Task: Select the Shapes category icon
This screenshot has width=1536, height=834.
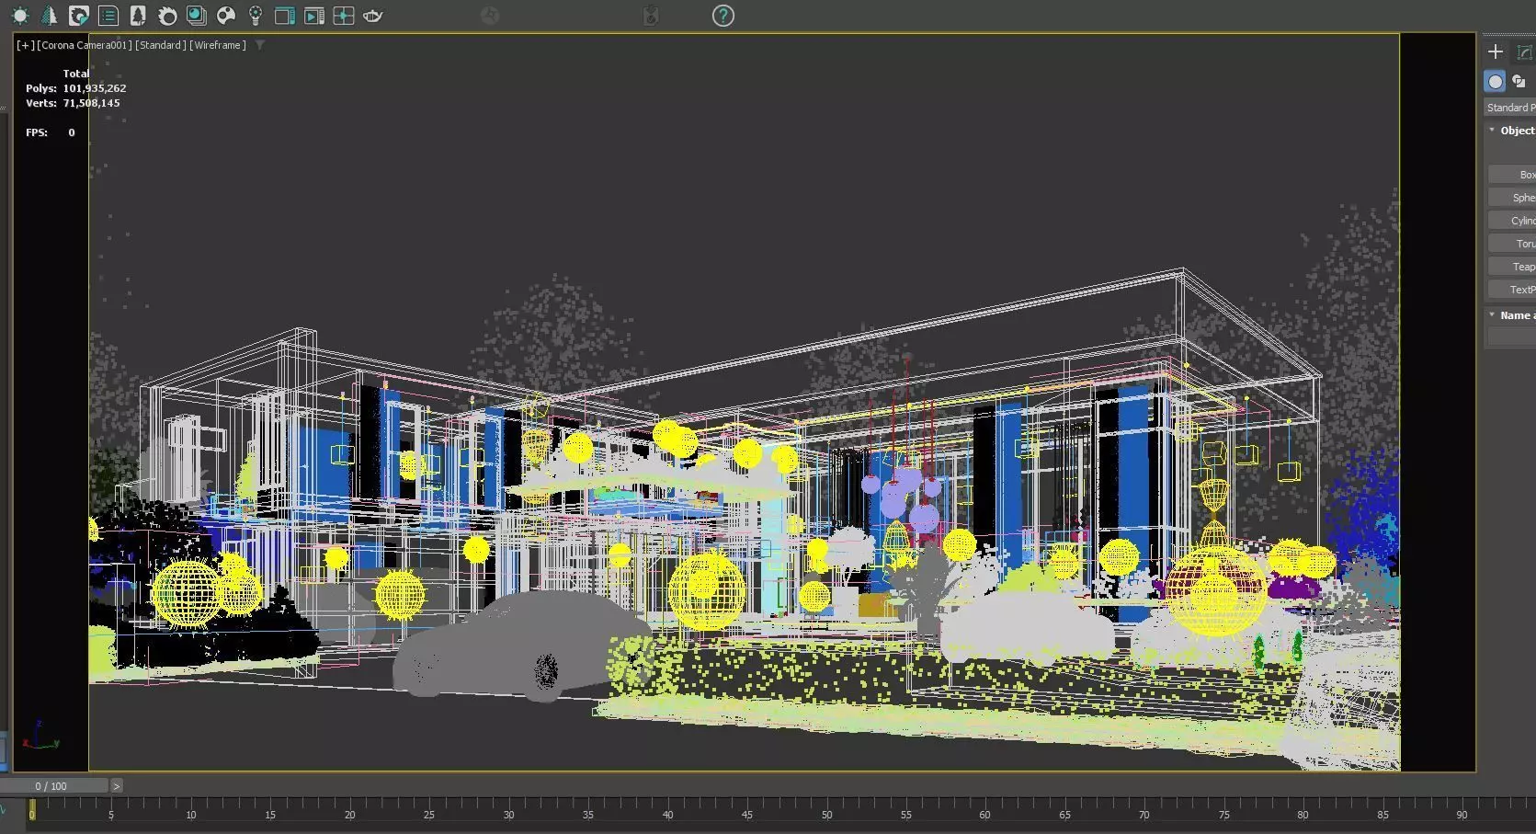Action: (x=1519, y=82)
